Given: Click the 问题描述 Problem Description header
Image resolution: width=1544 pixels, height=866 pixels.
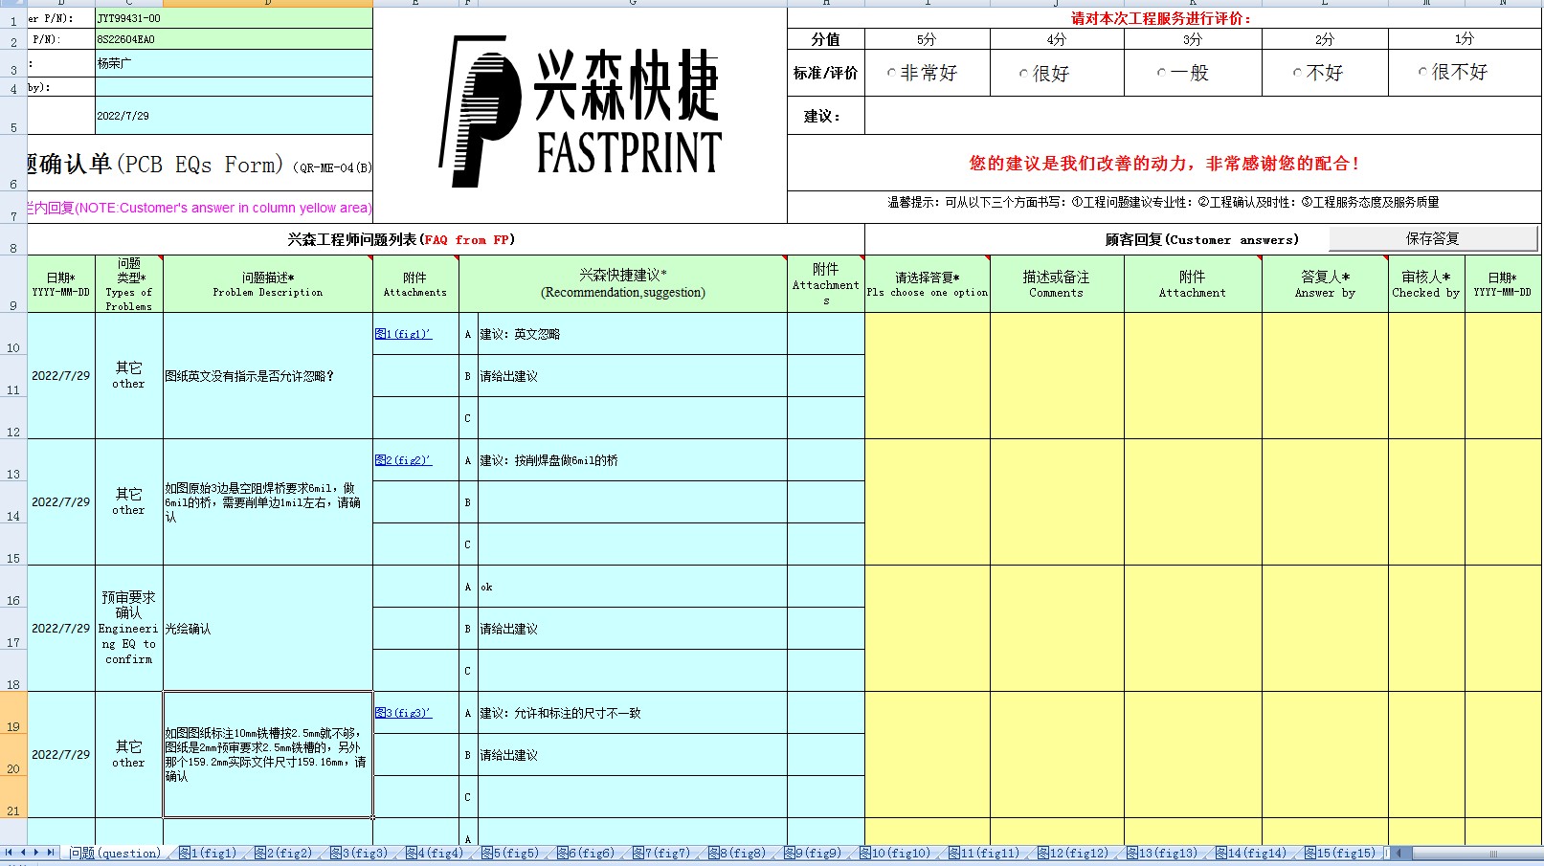Looking at the screenshot, I should tap(268, 284).
